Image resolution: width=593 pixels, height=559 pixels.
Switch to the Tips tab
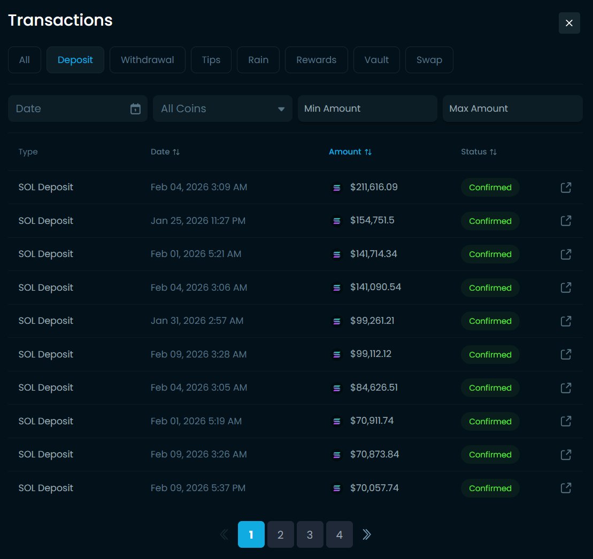(x=211, y=60)
